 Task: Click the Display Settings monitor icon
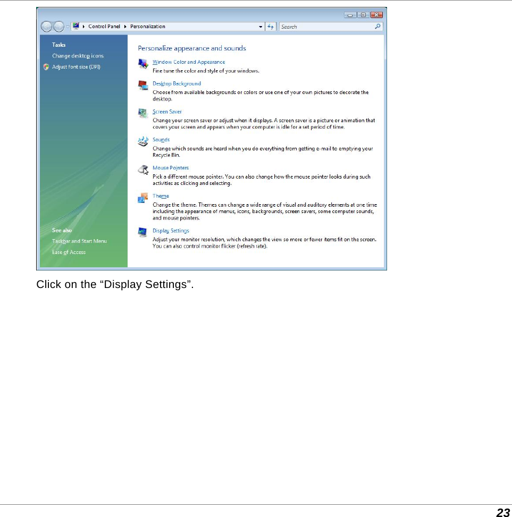click(142, 232)
